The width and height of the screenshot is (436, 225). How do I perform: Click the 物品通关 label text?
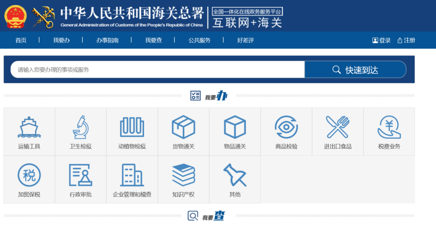235,147
